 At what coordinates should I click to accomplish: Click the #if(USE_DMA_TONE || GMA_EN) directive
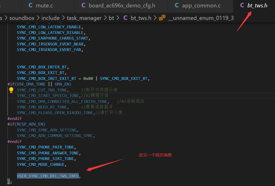40,84
